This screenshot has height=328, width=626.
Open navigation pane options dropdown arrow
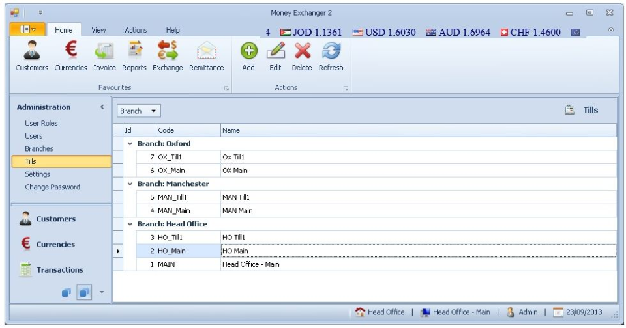pyautogui.click(x=102, y=292)
